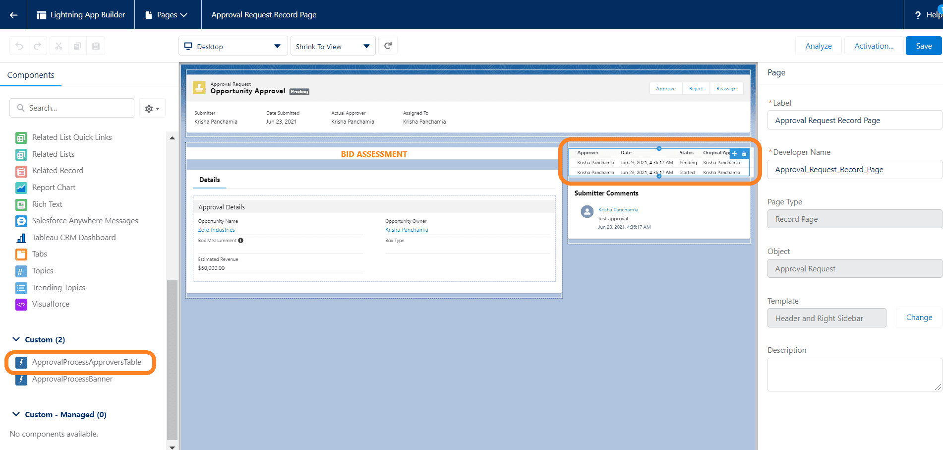Select the Details tab in canvas
This screenshot has width=943, height=450.
pos(210,180)
